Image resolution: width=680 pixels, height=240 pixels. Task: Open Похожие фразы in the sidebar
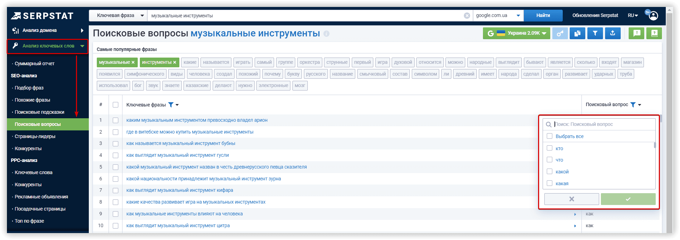pyautogui.click(x=32, y=100)
